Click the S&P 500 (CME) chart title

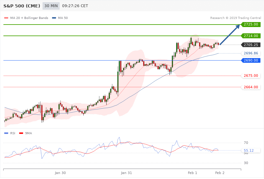[x=22, y=6]
